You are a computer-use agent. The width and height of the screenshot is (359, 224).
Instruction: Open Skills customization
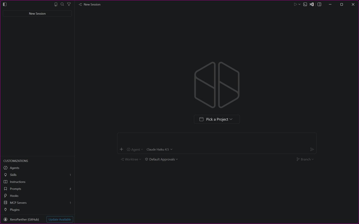pyautogui.click(x=37, y=175)
